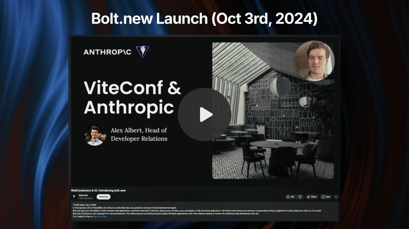
Task: Click the Anthropic wordmark logo
Action: coord(107,52)
